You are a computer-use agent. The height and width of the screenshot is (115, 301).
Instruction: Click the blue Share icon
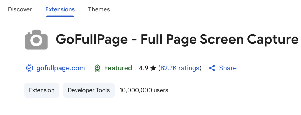click(212, 68)
